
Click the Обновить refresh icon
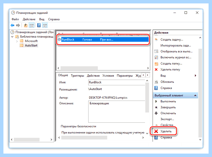point(156,82)
